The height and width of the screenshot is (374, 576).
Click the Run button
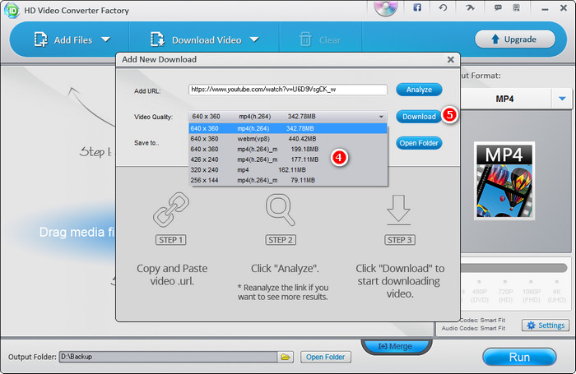[x=519, y=357]
